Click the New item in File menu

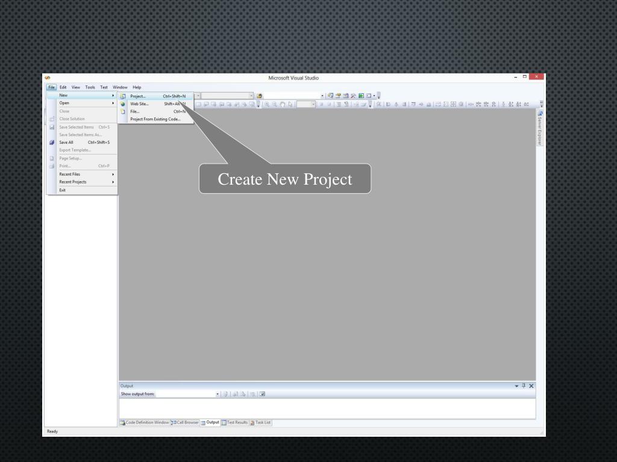pos(82,96)
